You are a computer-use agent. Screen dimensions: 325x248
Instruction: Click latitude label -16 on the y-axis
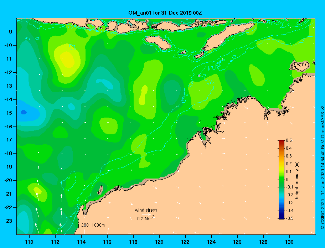pyautogui.click(x=8, y=126)
